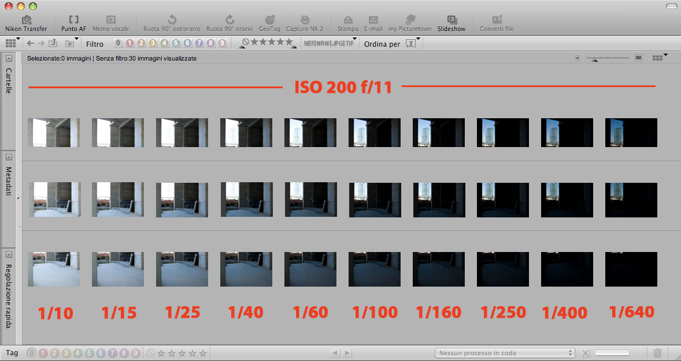Select the top-row 1/60 thumbnail

coord(310,133)
